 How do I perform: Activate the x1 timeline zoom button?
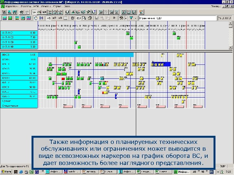tap(48, 18)
